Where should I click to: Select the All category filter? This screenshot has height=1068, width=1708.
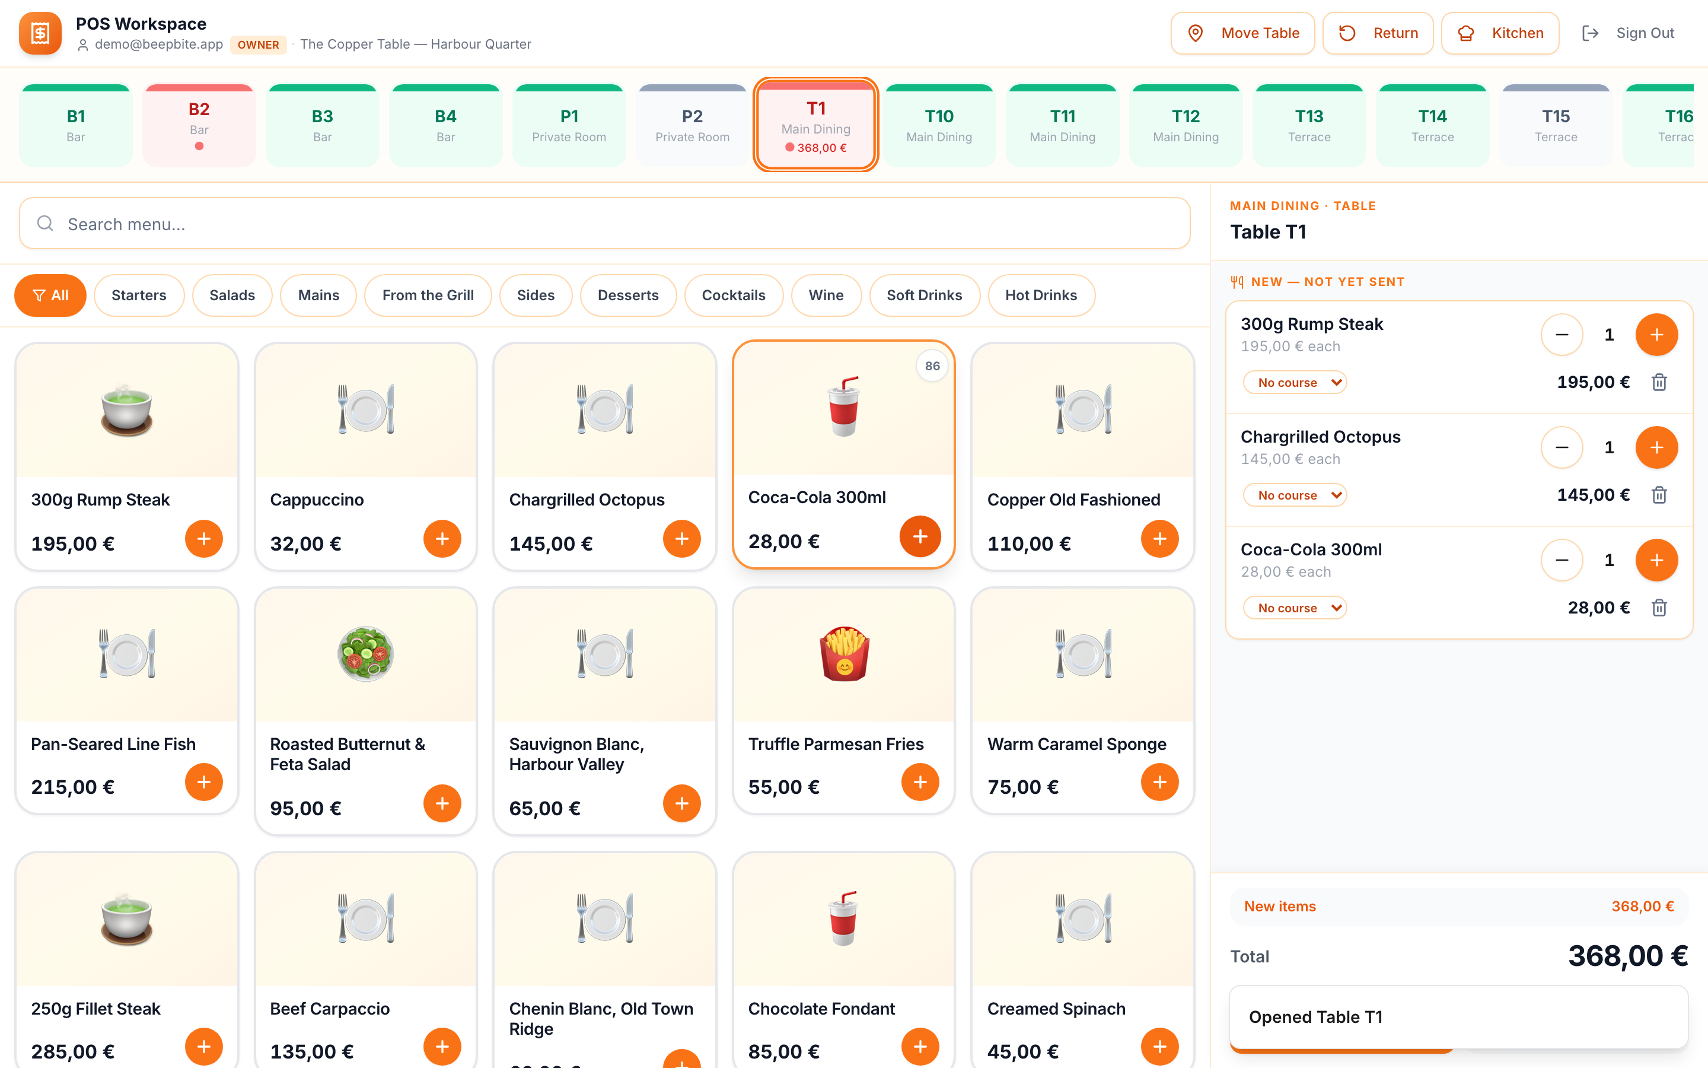click(50, 295)
